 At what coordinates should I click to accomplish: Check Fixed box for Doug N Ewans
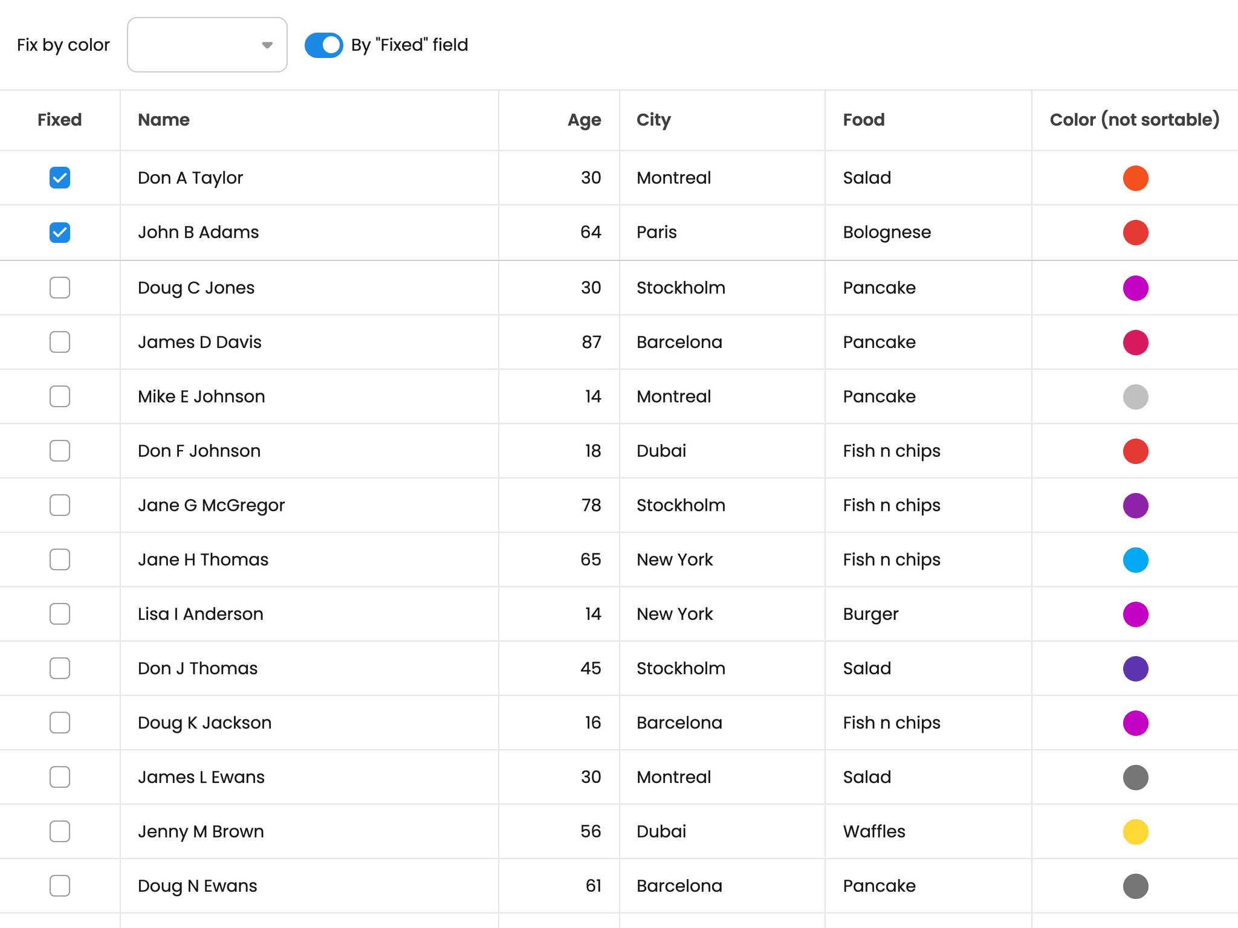tap(60, 886)
